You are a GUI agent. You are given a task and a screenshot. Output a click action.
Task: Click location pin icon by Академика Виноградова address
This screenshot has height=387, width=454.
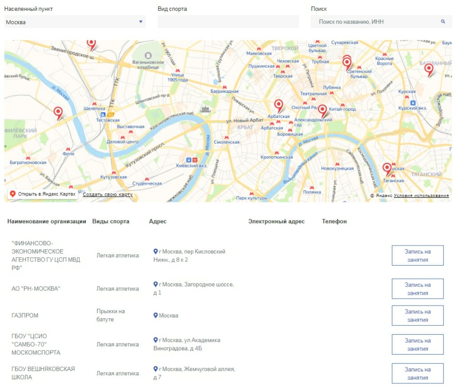(x=155, y=340)
